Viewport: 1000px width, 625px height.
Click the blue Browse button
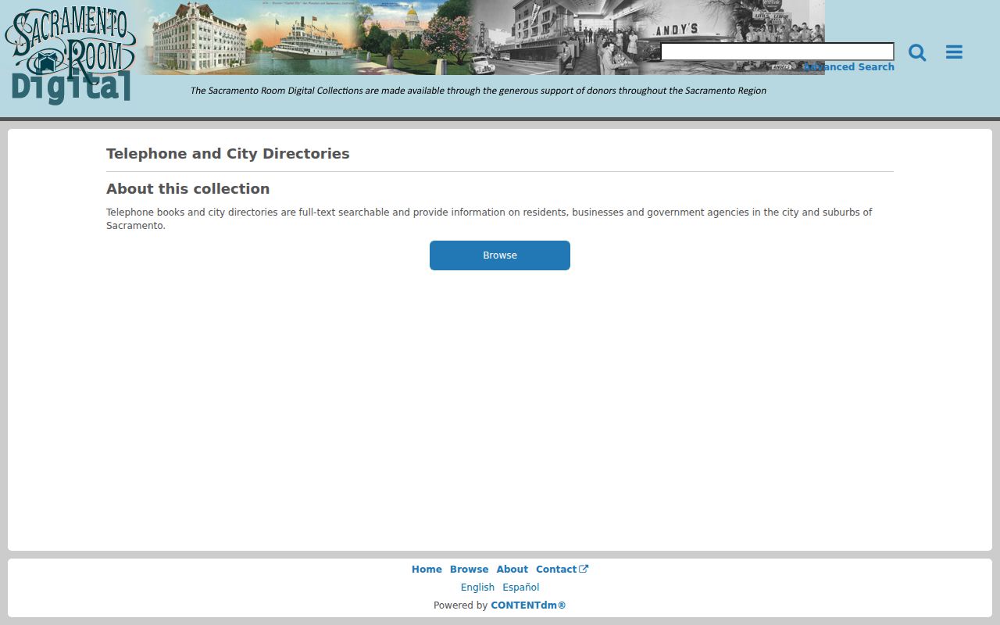click(x=500, y=255)
